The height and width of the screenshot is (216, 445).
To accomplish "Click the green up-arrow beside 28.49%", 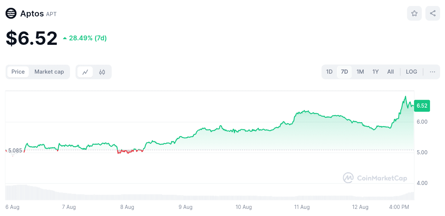I will click(64, 38).
